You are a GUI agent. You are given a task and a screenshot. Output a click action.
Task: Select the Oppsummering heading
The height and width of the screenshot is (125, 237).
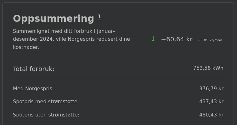(x=54, y=19)
